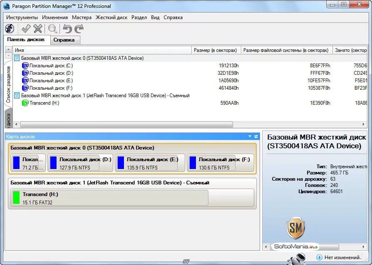Select Локальный диск (D:) list row
This screenshot has height=265, width=372.
coord(190,73)
